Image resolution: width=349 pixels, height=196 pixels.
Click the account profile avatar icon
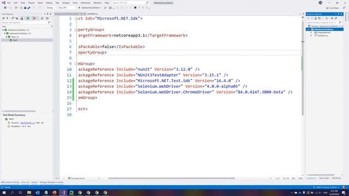pos(320,3)
